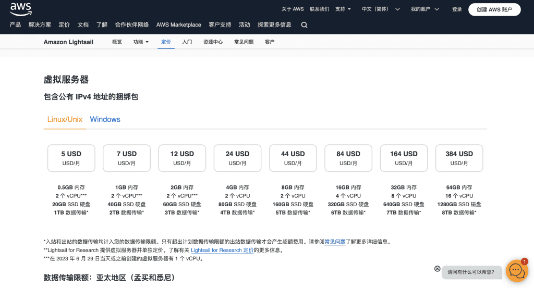This screenshot has height=288, width=534.
Task: Select the 84 USD plan card
Action: click(348, 158)
